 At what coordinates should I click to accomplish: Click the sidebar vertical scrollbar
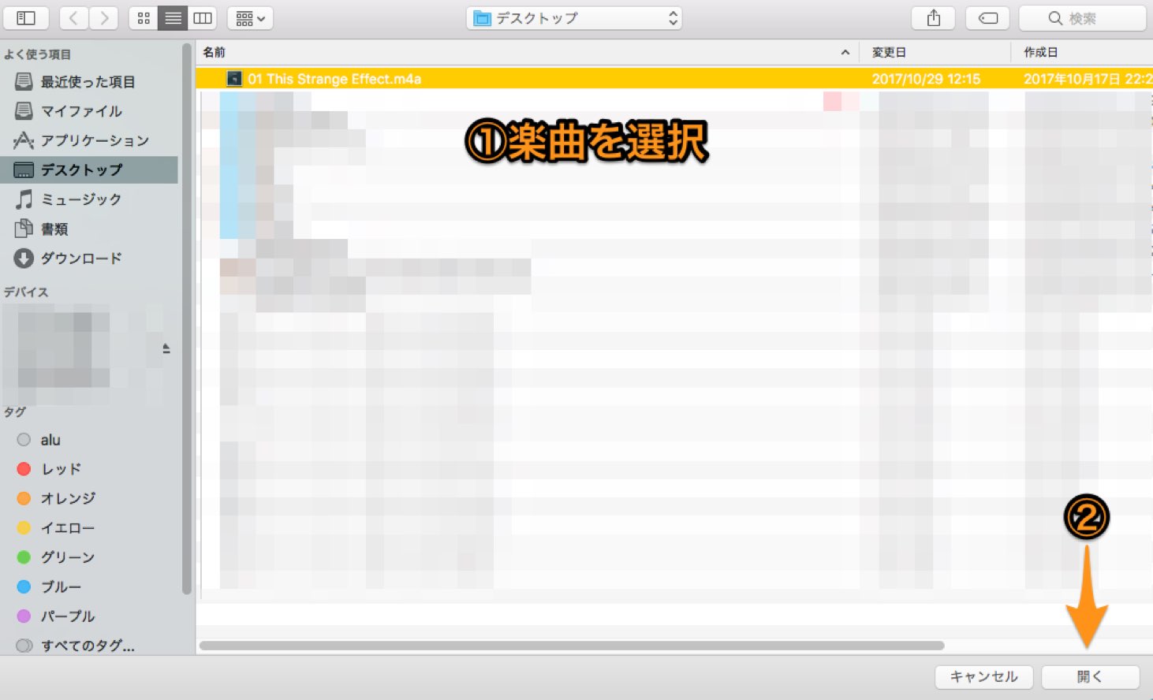click(x=187, y=318)
